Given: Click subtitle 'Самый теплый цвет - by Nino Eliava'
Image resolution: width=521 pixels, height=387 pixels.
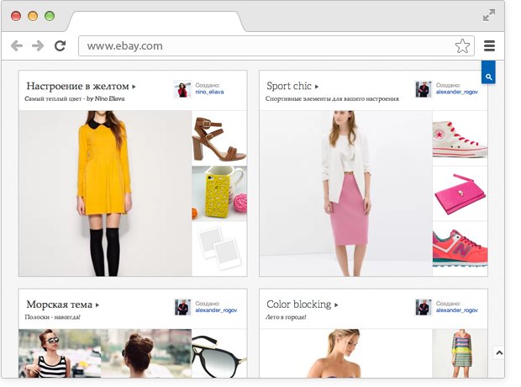Looking at the screenshot, I should coord(75,98).
